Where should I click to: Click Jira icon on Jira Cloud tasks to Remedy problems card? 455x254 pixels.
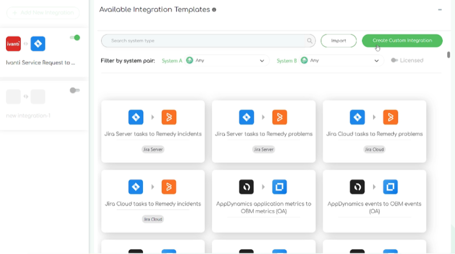[x=357, y=117]
